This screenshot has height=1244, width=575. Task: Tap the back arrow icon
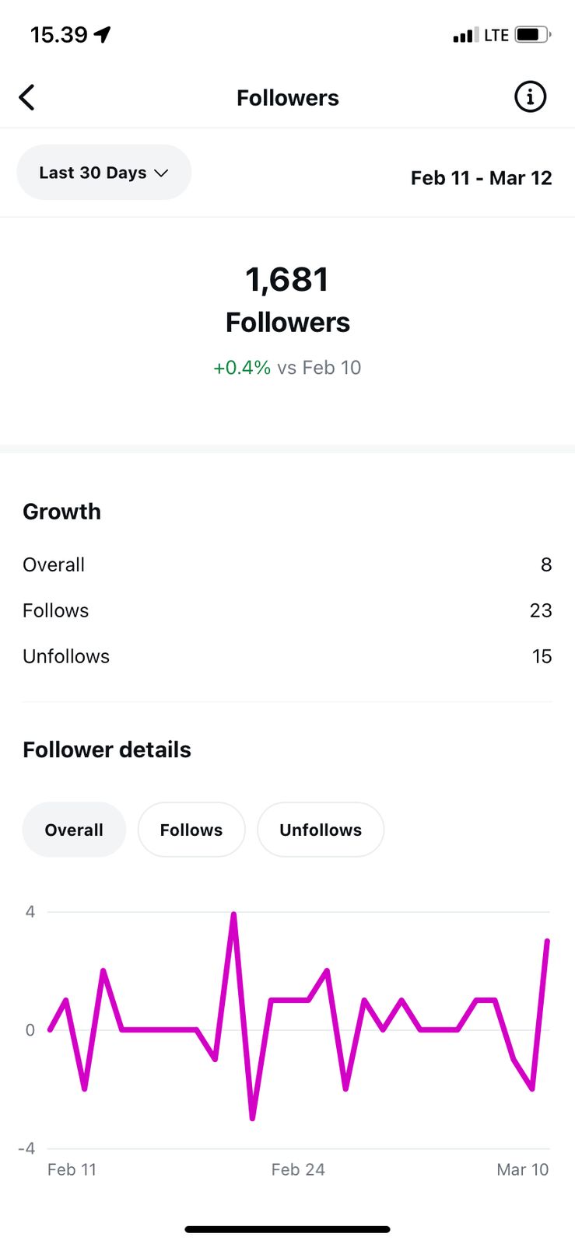click(x=27, y=98)
